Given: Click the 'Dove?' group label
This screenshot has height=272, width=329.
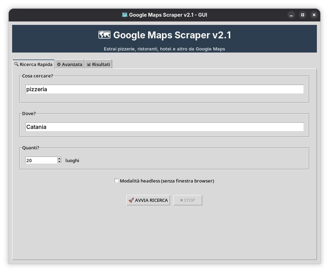Looking at the screenshot, I should (29, 113).
